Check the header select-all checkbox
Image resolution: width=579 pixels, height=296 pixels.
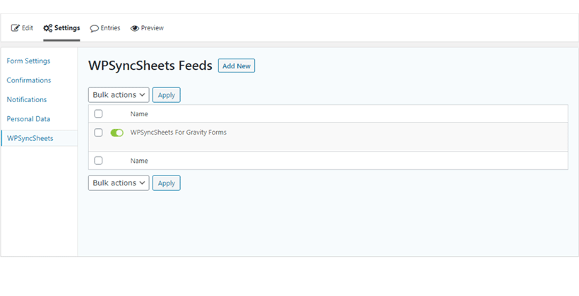pyautogui.click(x=98, y=113)
